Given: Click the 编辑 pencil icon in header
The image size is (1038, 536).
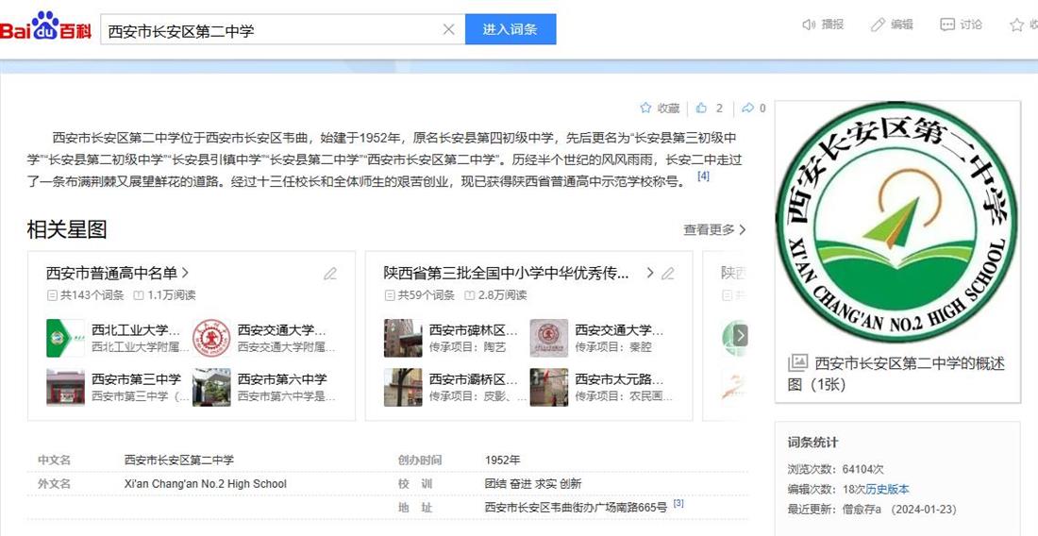Looking at the screenshot, I should 878,25.
